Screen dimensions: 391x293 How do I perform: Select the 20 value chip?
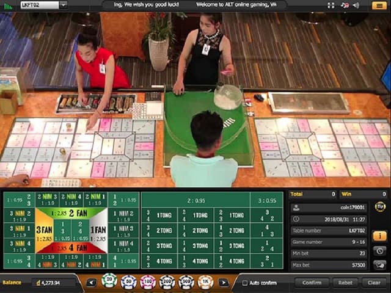tap(109, 282)
